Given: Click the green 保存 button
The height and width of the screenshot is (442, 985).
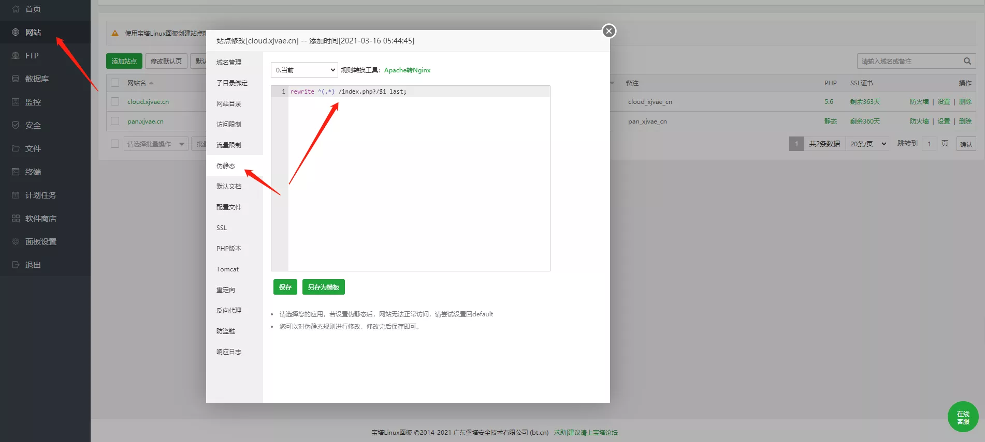Looking at the screenshot, I should click(x=285, y=287).
